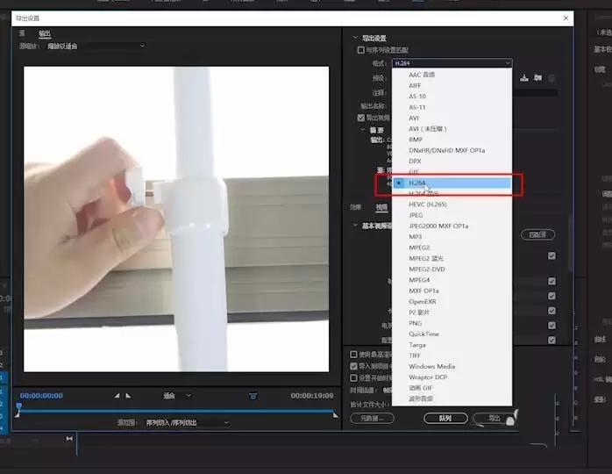Click the set in point marker icon
This screenshot has width=612, height=474.
[117, 396]
